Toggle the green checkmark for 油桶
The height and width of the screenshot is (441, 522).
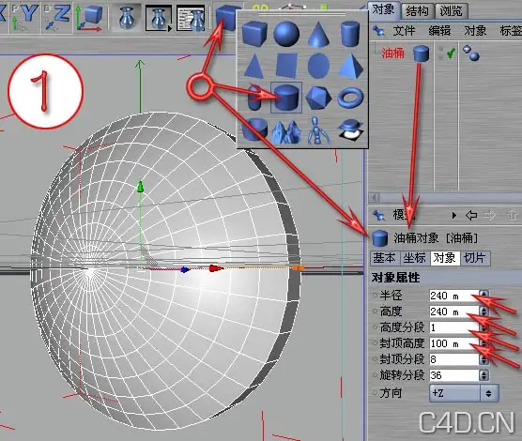(x=451, y=53)
